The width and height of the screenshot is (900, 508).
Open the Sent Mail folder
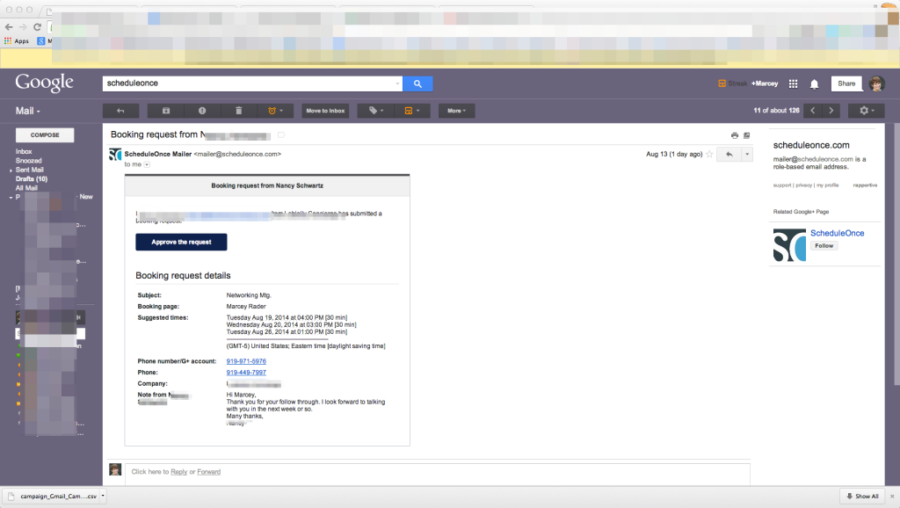(x=29, y=170)
